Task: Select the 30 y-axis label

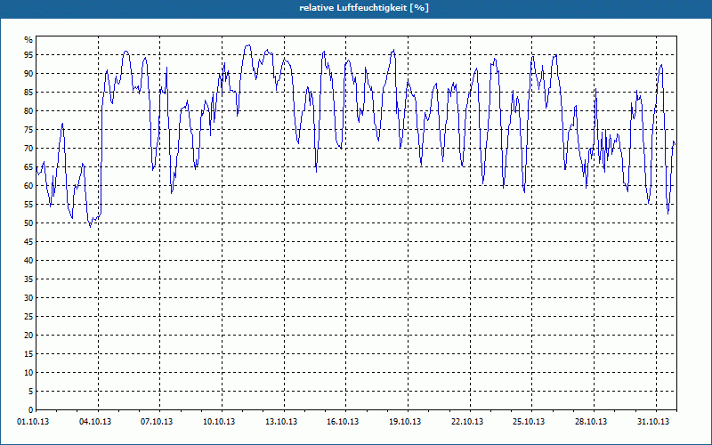Action: tap(28, 297)
